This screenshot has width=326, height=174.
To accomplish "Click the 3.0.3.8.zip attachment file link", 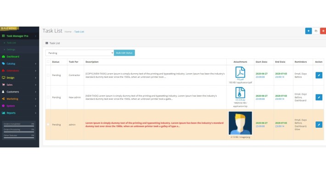I will [240, 100].
